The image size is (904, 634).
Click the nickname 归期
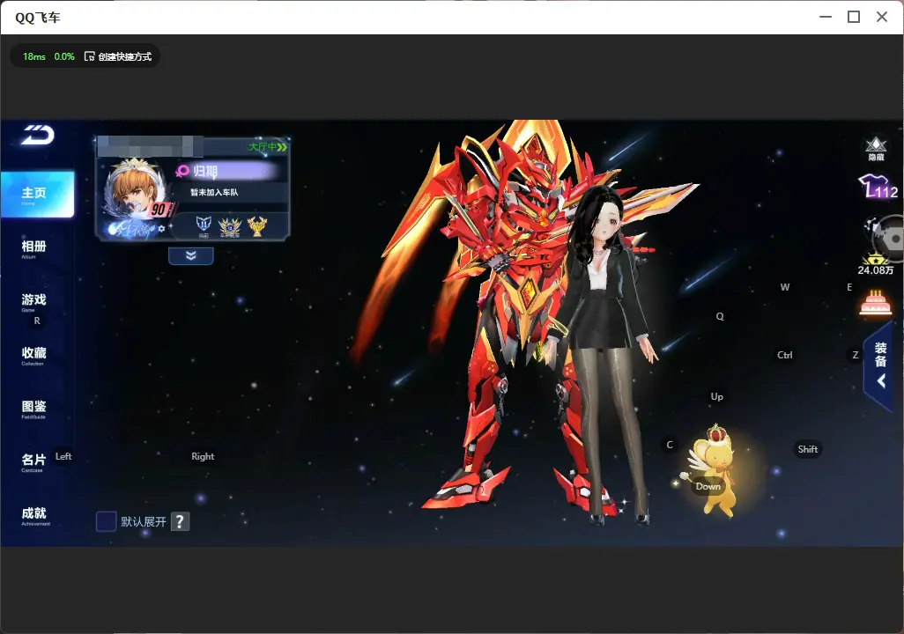[x=205, y=171]
